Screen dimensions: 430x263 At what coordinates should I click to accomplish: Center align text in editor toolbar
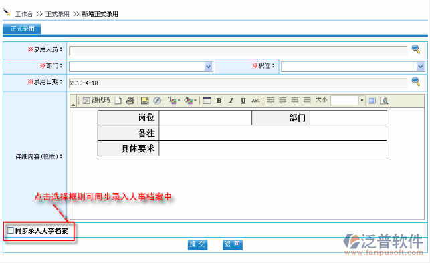pyautogui.click(x=282, y=101)
